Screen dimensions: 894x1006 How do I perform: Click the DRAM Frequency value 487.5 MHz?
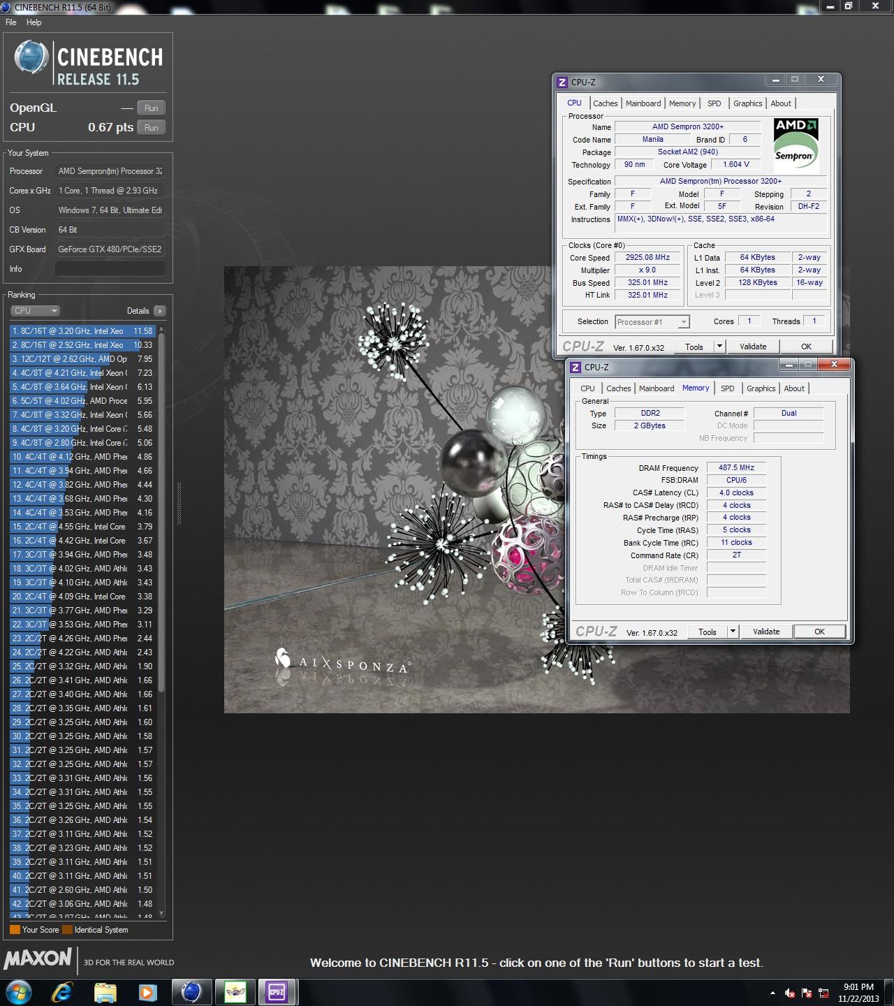point(736,468)
